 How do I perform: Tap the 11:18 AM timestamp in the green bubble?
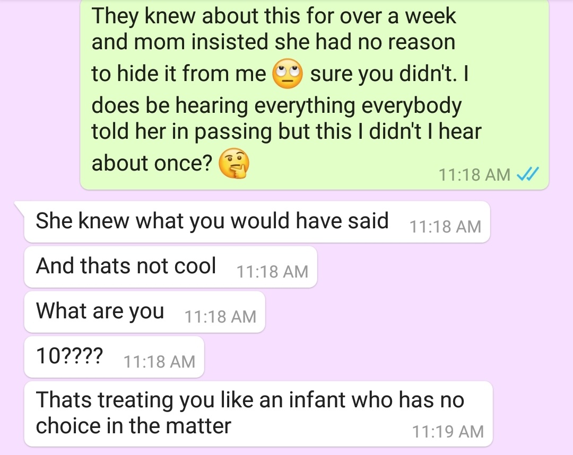(x=474, y=174)
